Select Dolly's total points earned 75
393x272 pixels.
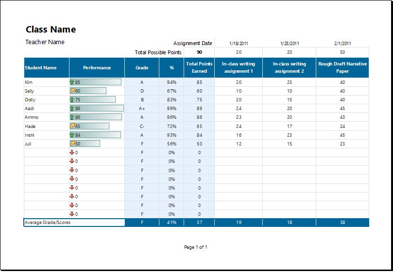[199, 99]
